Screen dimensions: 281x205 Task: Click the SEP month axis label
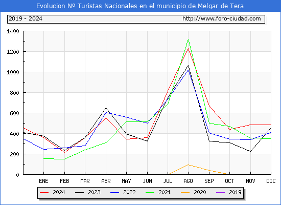tap(209, 181)
